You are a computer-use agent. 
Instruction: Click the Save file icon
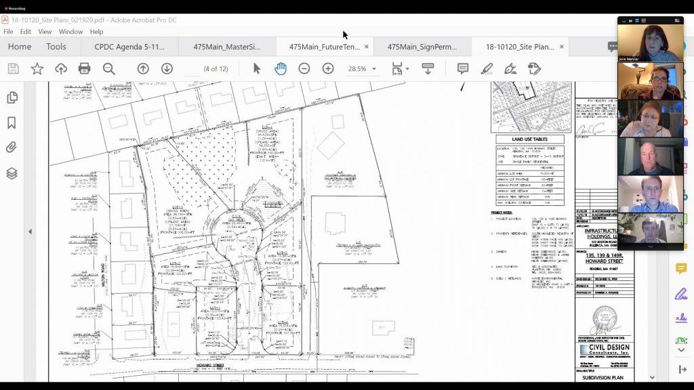point(14,68)
